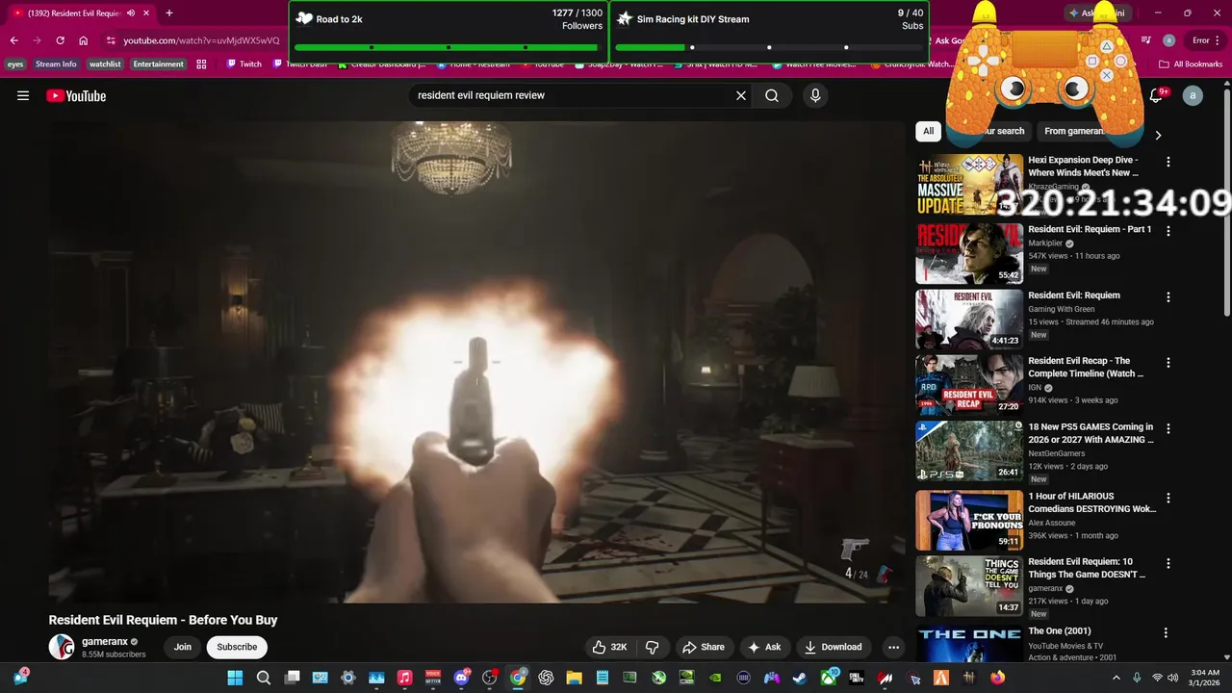Open the Chrome home page button

(84, 40)
